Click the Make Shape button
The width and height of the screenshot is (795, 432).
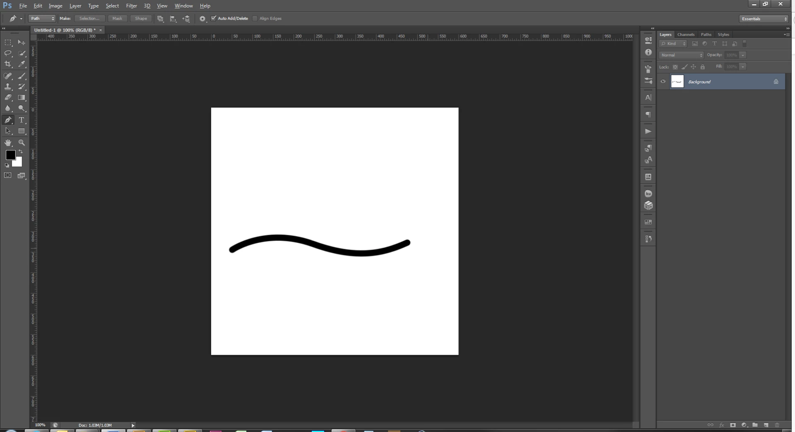pyautogui.click(x=141, y=19)
